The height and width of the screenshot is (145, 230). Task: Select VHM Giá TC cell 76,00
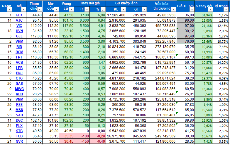tap(185, 42)
